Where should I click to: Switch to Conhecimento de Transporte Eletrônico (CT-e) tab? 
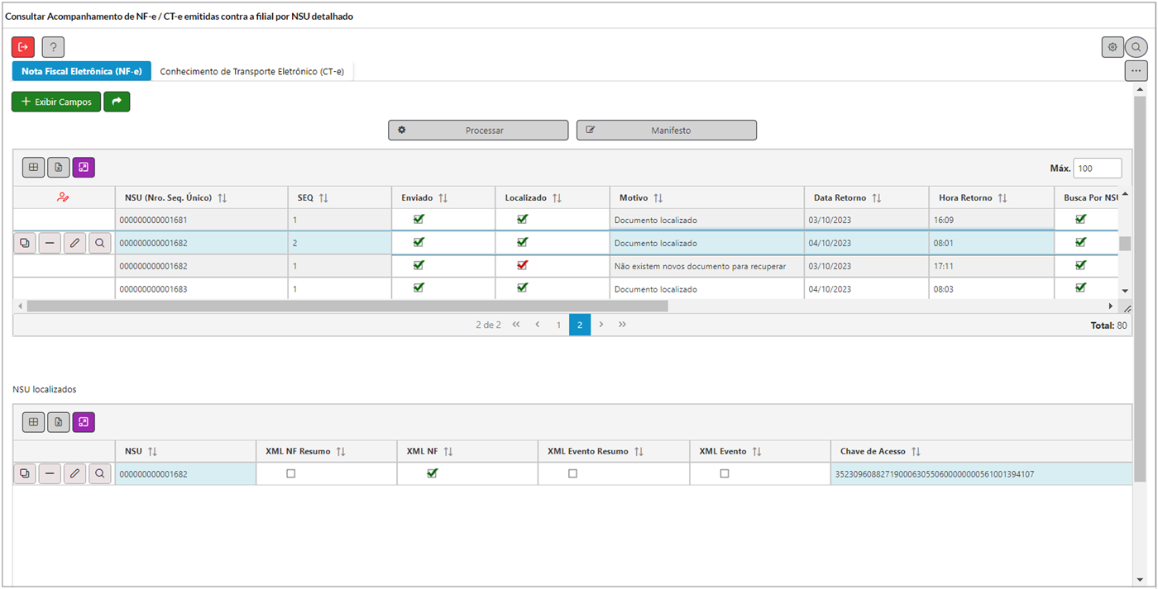252,71
